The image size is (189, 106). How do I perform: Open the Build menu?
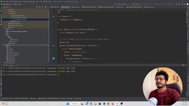pos(30,1)
